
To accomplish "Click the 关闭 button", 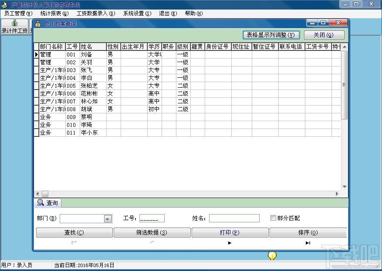I will (x=324, y=35).
